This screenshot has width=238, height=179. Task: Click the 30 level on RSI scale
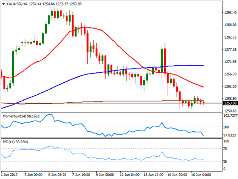[225, 161]
